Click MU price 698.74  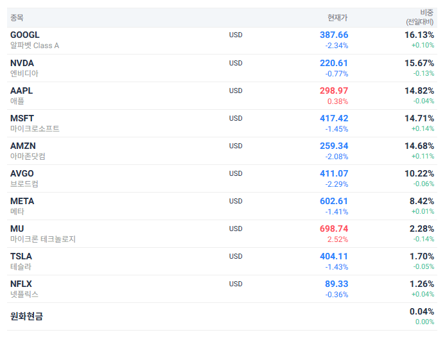334,229
